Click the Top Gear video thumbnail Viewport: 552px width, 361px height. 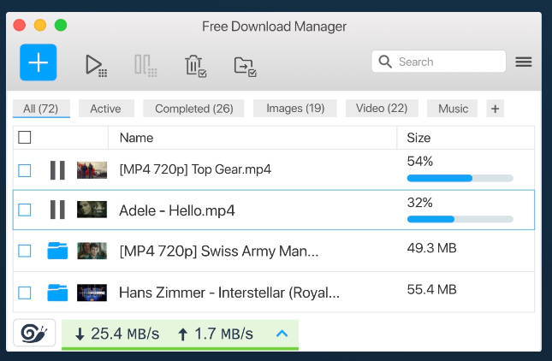(x=92, y=170)
